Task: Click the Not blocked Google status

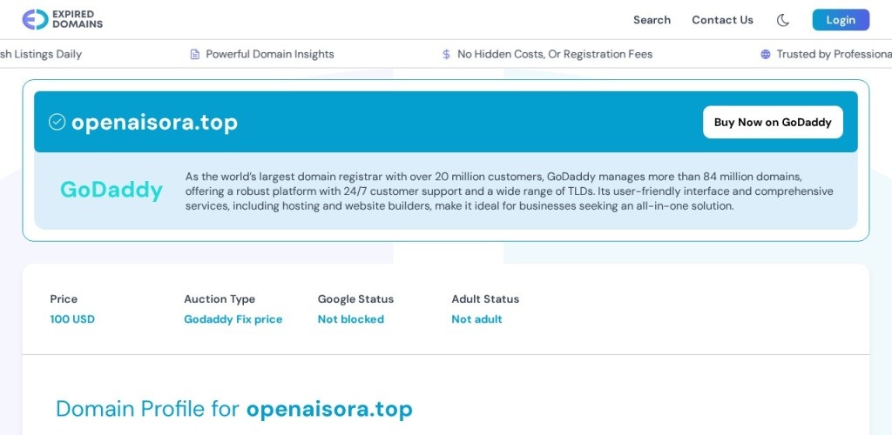Action: tap(350, 319)
